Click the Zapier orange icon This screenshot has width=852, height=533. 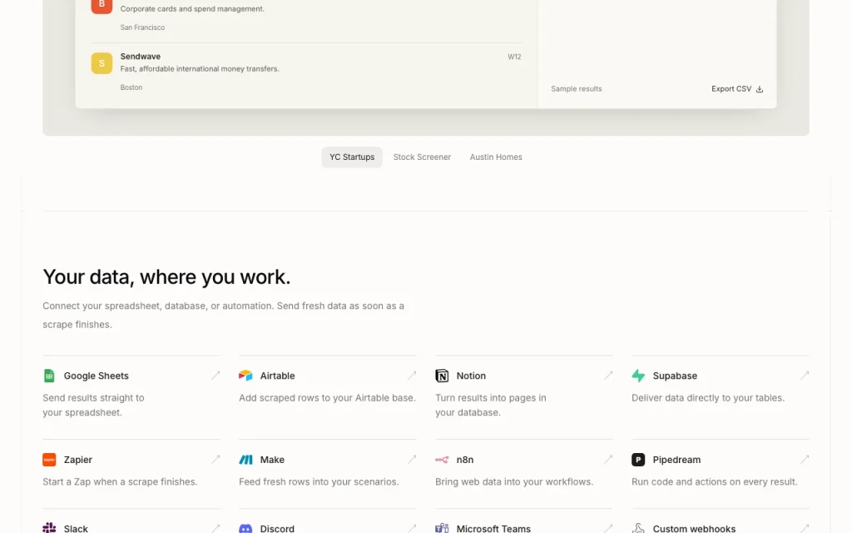coord(49,460)
